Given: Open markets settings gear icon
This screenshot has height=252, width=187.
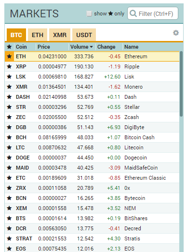Looking at the screenshot, I should point(176,33).
